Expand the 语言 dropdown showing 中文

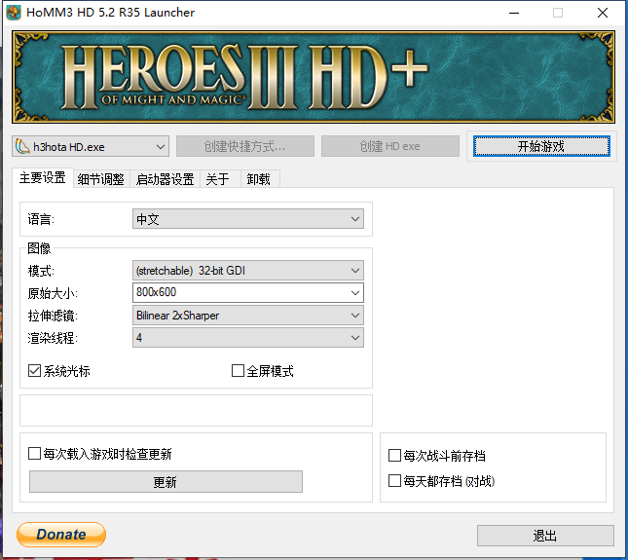248,219
